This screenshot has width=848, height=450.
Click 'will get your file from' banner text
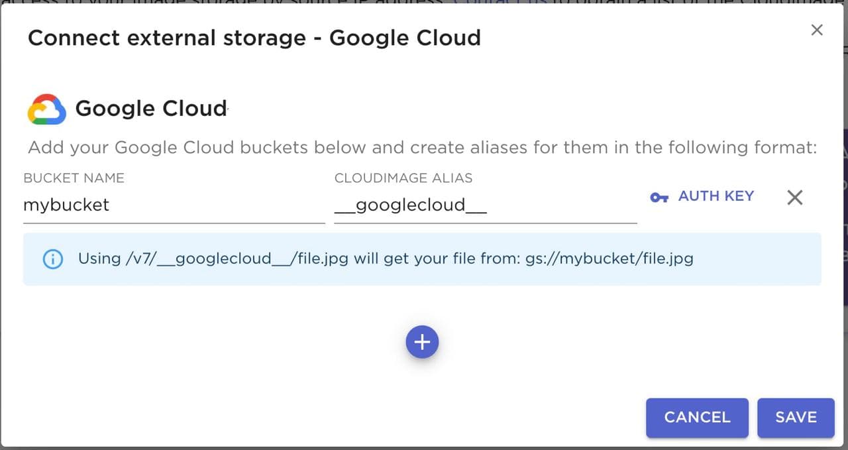437,258
